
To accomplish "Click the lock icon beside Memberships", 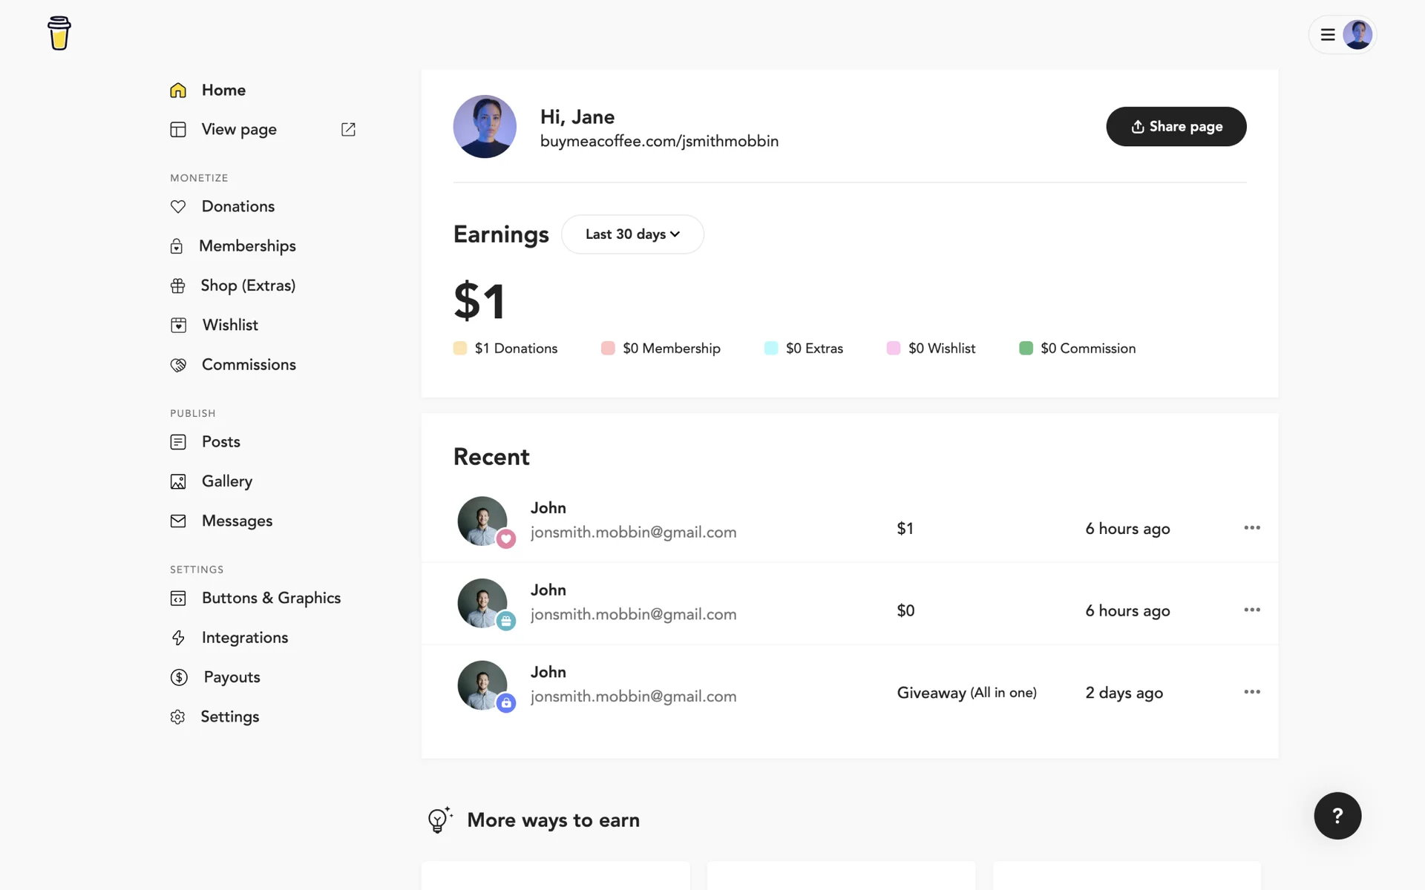I will coord(177,246).
